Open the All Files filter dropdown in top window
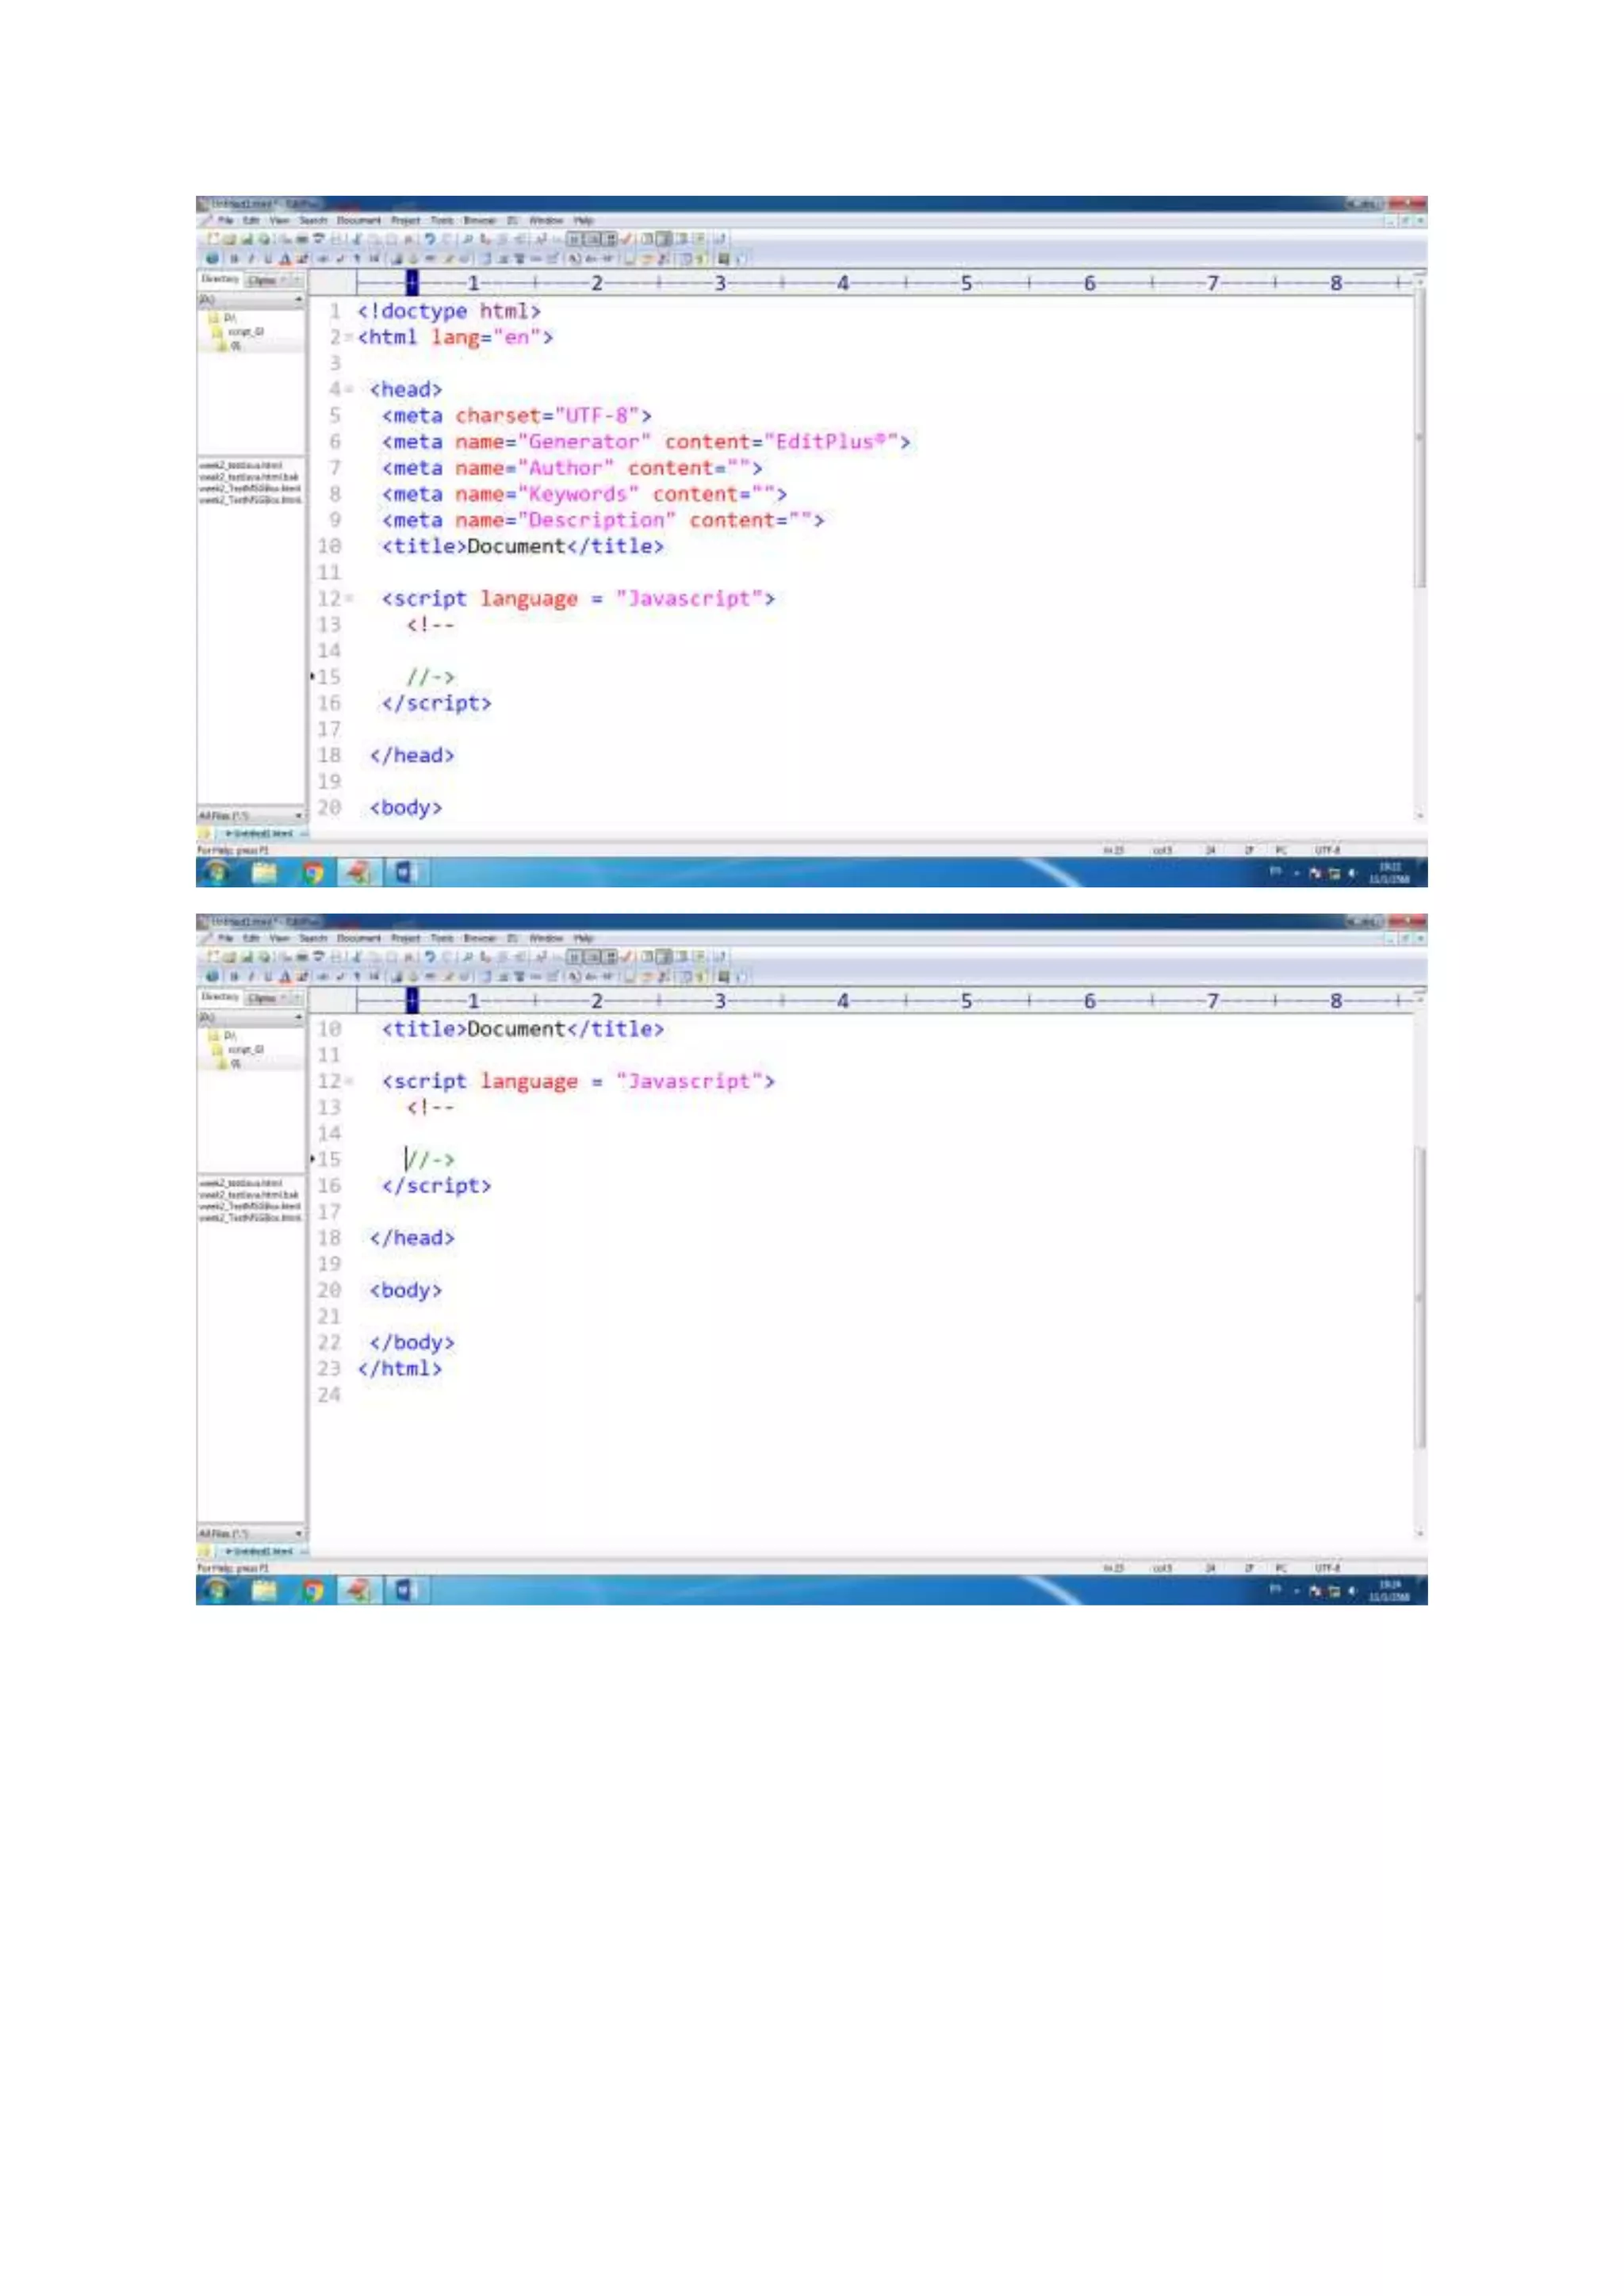This screenshot has width=1624, height=2296. [x=298, y=816]
